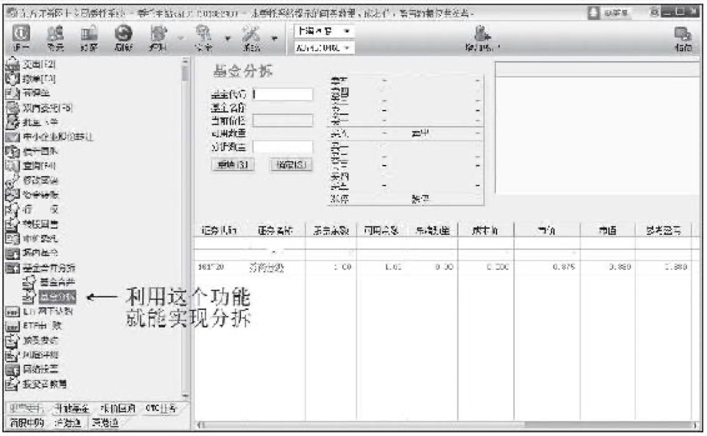Click the 查询[F4] sidebar icon

(13, 166)
